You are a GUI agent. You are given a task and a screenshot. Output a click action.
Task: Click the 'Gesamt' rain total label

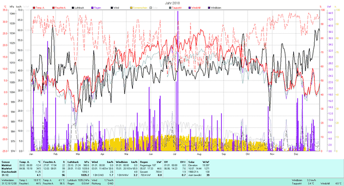click(x=144, y=172)
